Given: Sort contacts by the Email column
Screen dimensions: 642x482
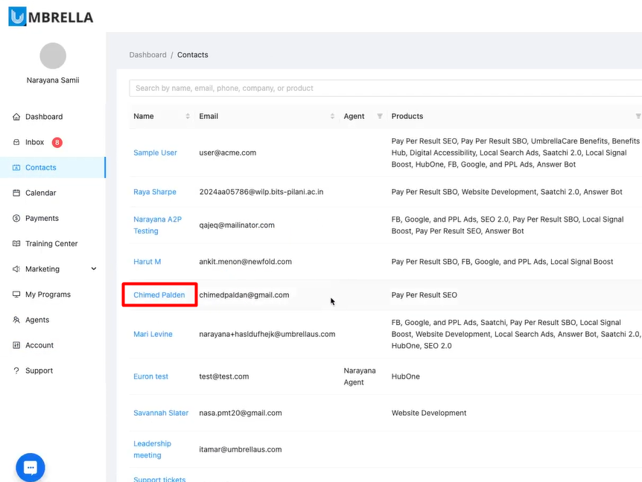Looking at the screenshot, I should 332,116.
